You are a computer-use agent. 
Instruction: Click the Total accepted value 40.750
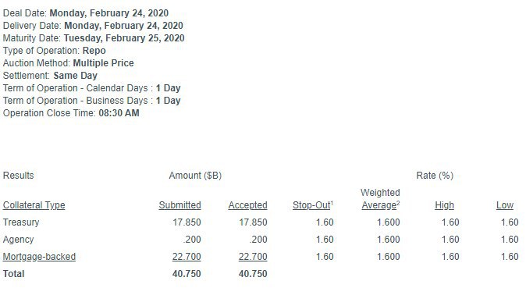point(253,274)
